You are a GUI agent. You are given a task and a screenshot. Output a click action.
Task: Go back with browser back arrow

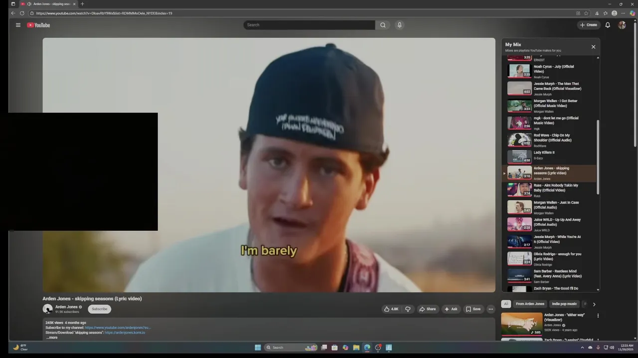pyautogui.click(x=13, y=13)
